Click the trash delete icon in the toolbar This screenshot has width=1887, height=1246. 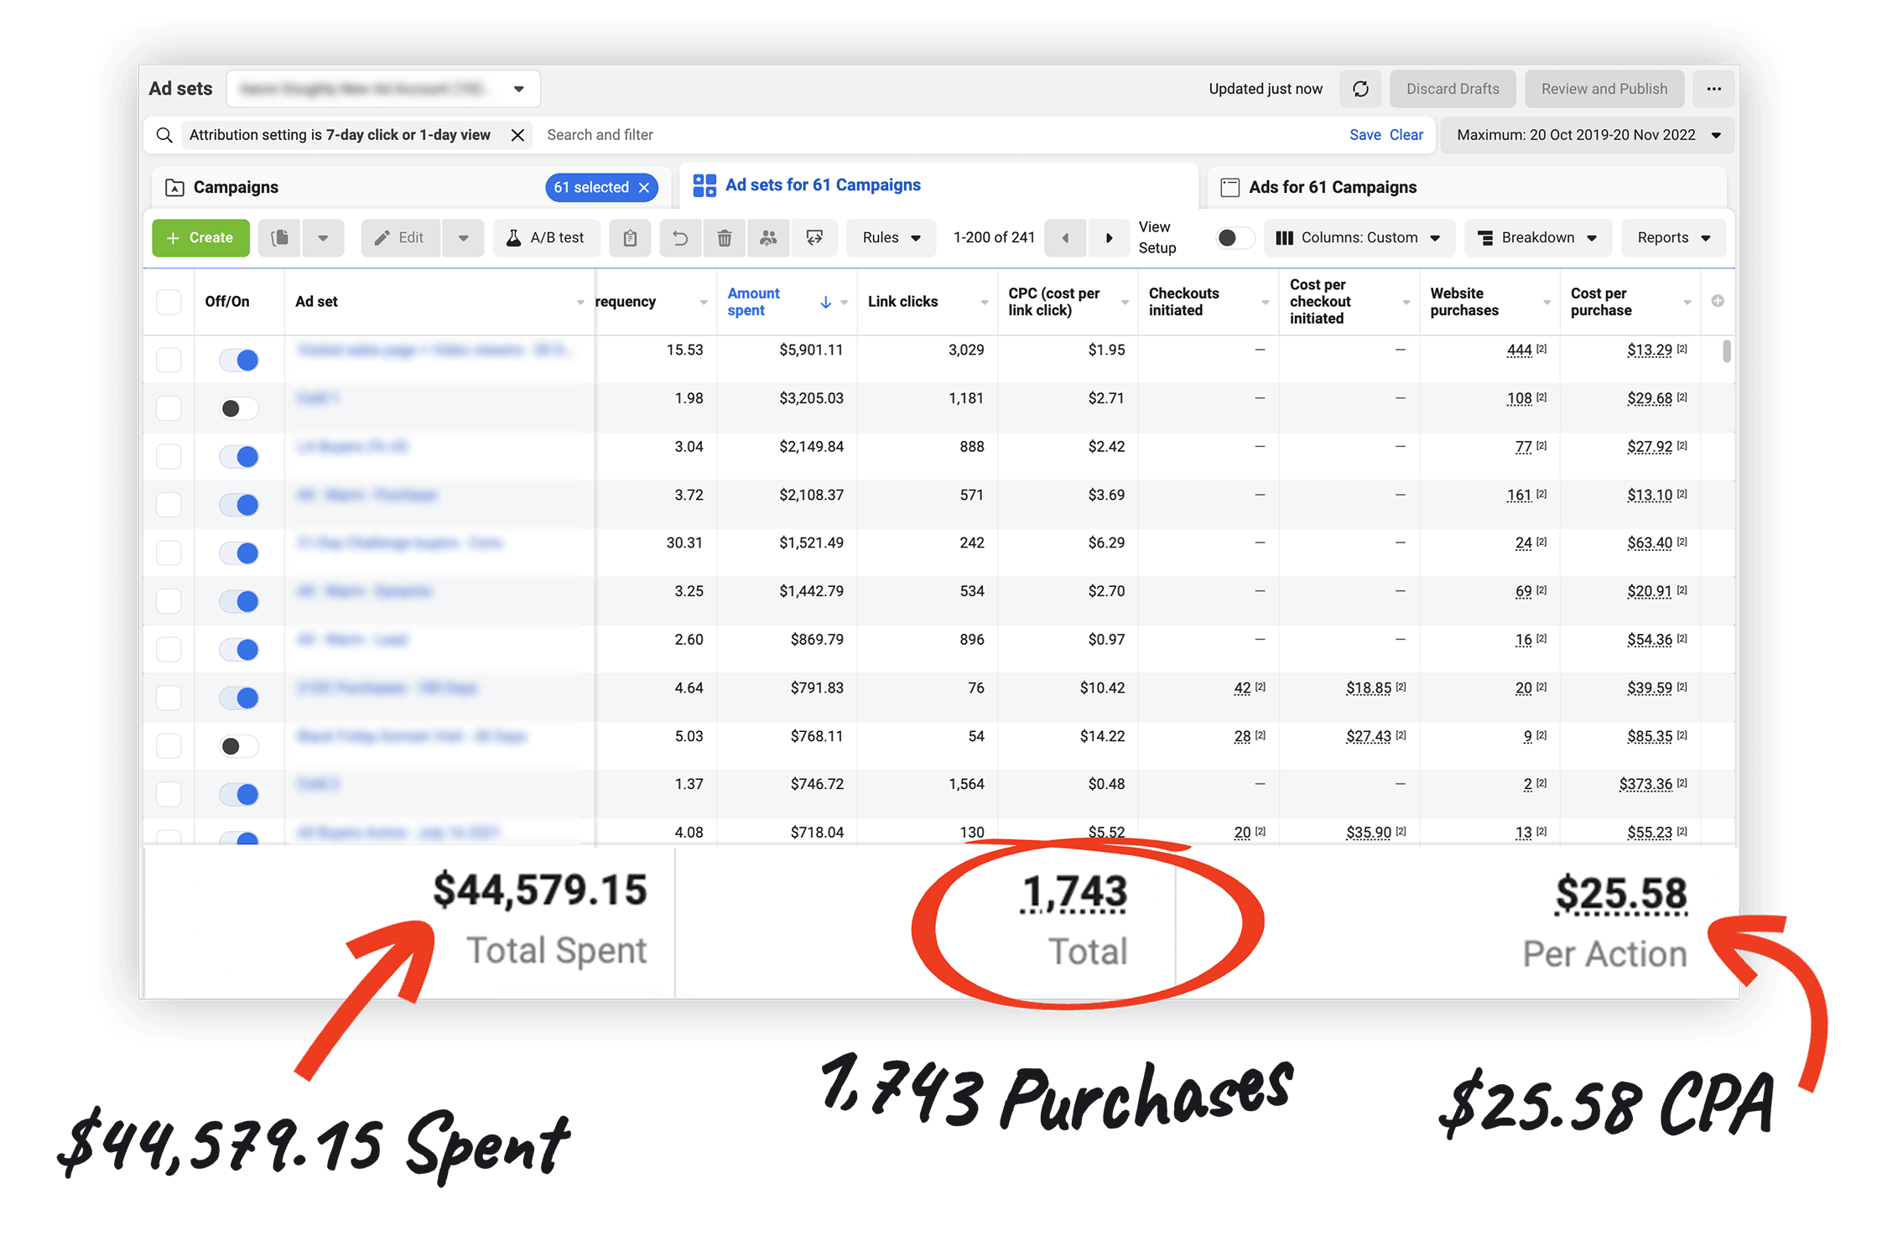point(725,238)
